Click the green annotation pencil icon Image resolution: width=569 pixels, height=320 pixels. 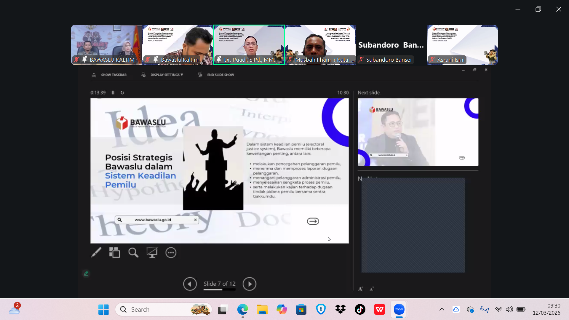(x=86, y=273)
